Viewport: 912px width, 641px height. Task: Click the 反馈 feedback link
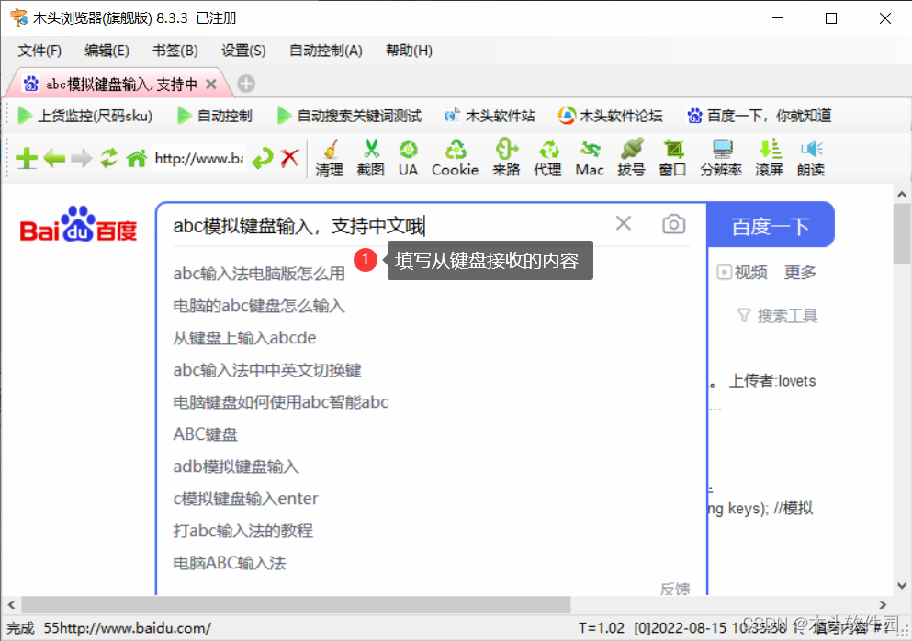tap(675, 588)
